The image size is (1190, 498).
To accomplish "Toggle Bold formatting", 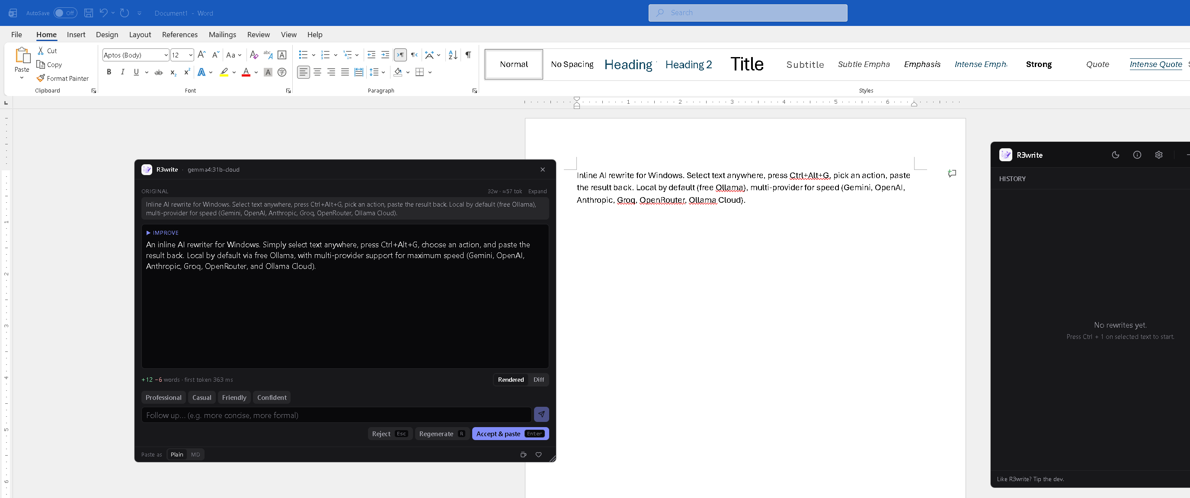I will point(109,72).
